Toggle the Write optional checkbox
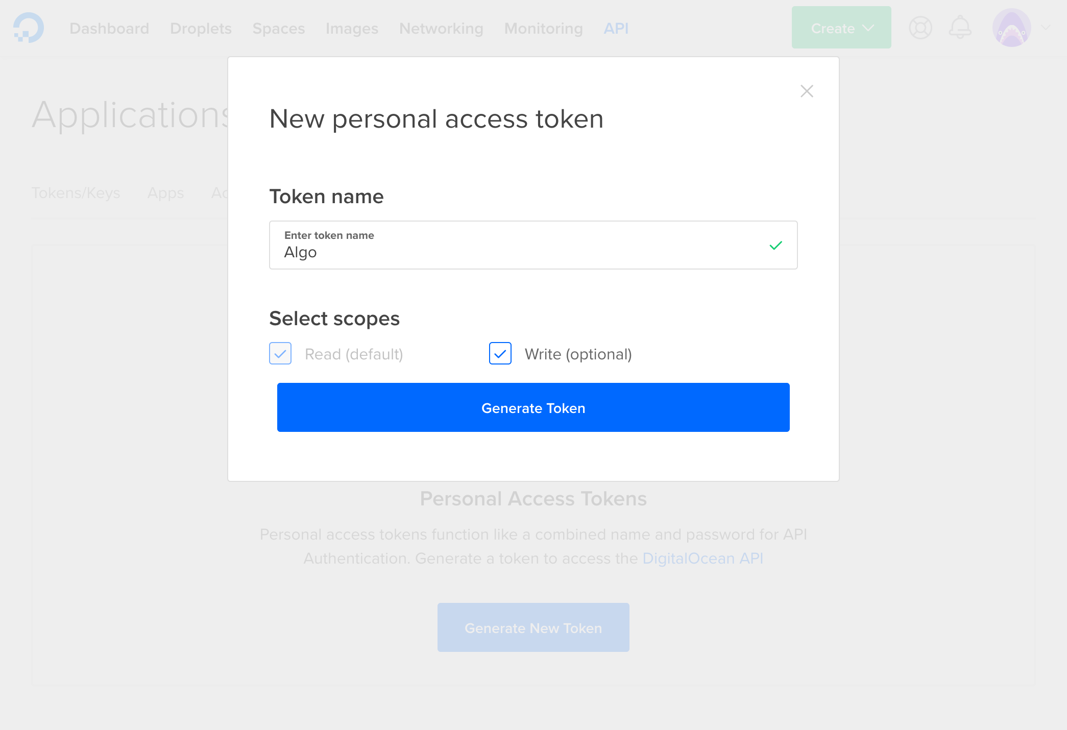Screen dimensions: 1067x730 tap(499, 353)
